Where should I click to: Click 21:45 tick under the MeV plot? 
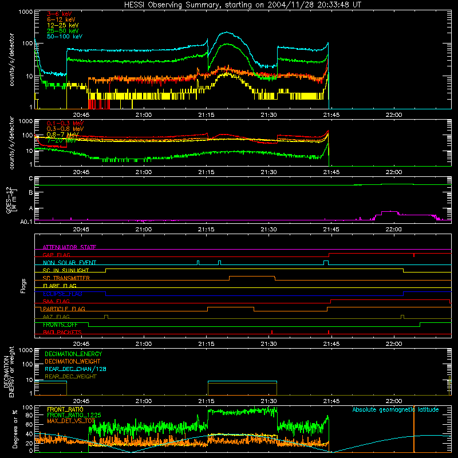click(331, 172)
